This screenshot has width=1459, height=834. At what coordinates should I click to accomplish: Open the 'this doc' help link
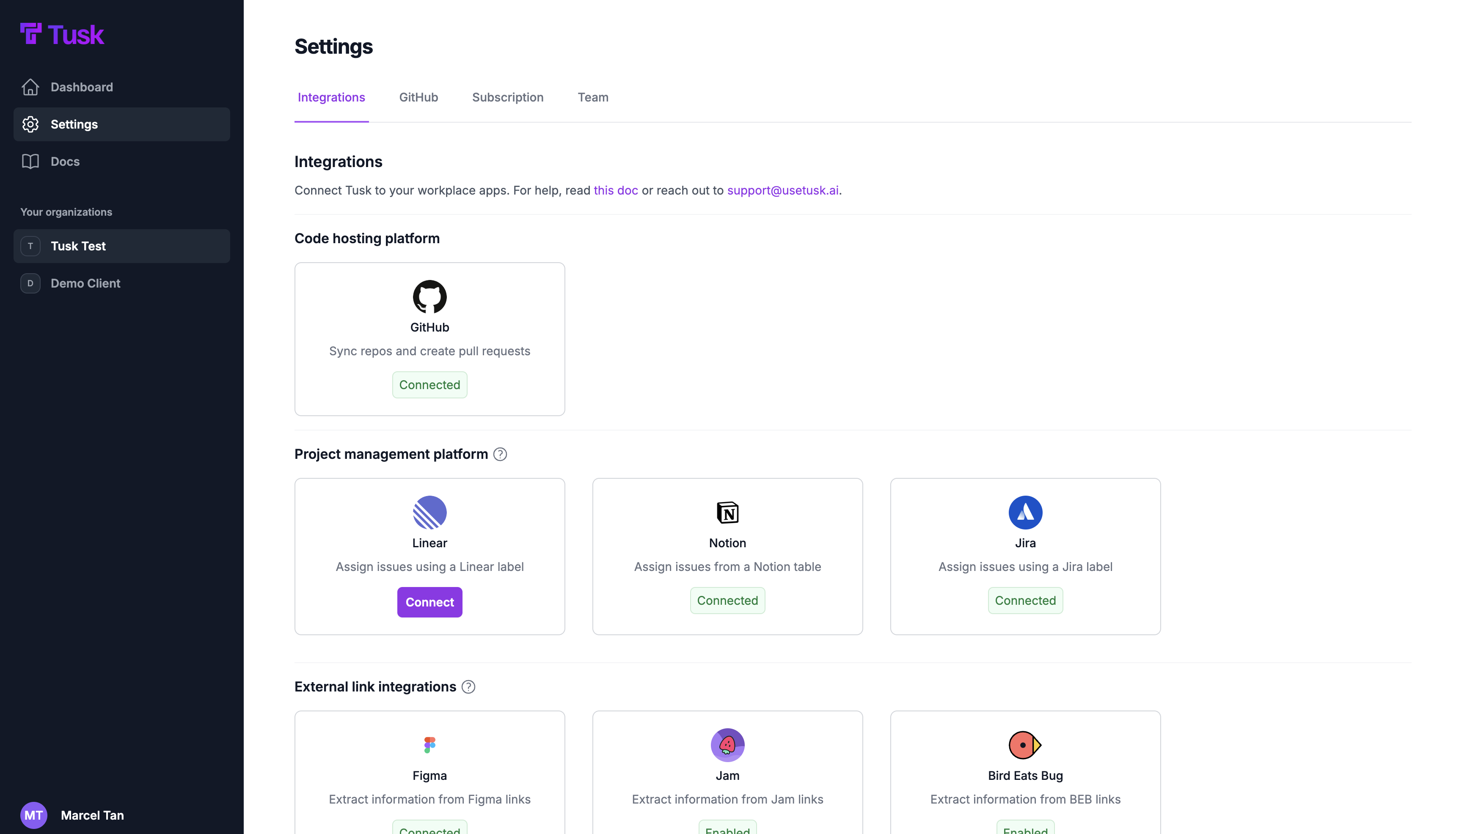(615, 190)
